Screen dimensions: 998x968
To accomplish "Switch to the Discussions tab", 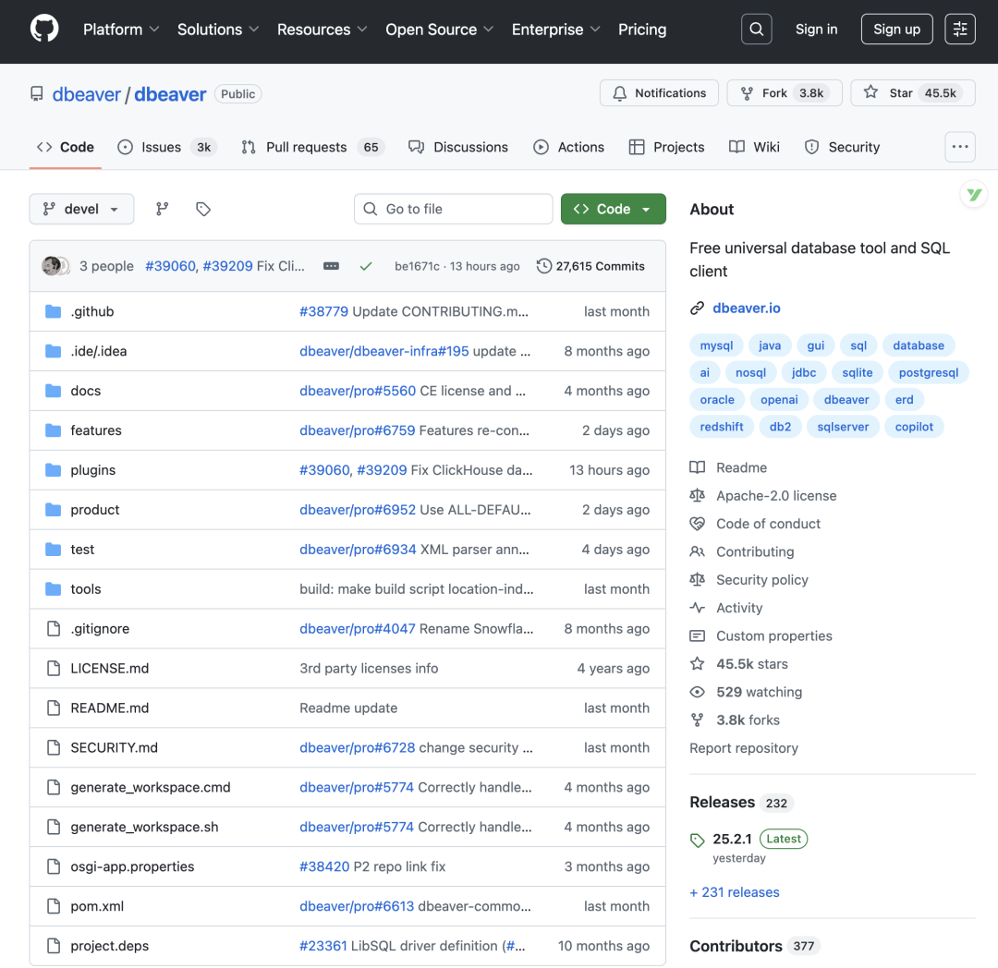I will pyautogui.click(x=458, y=147).
